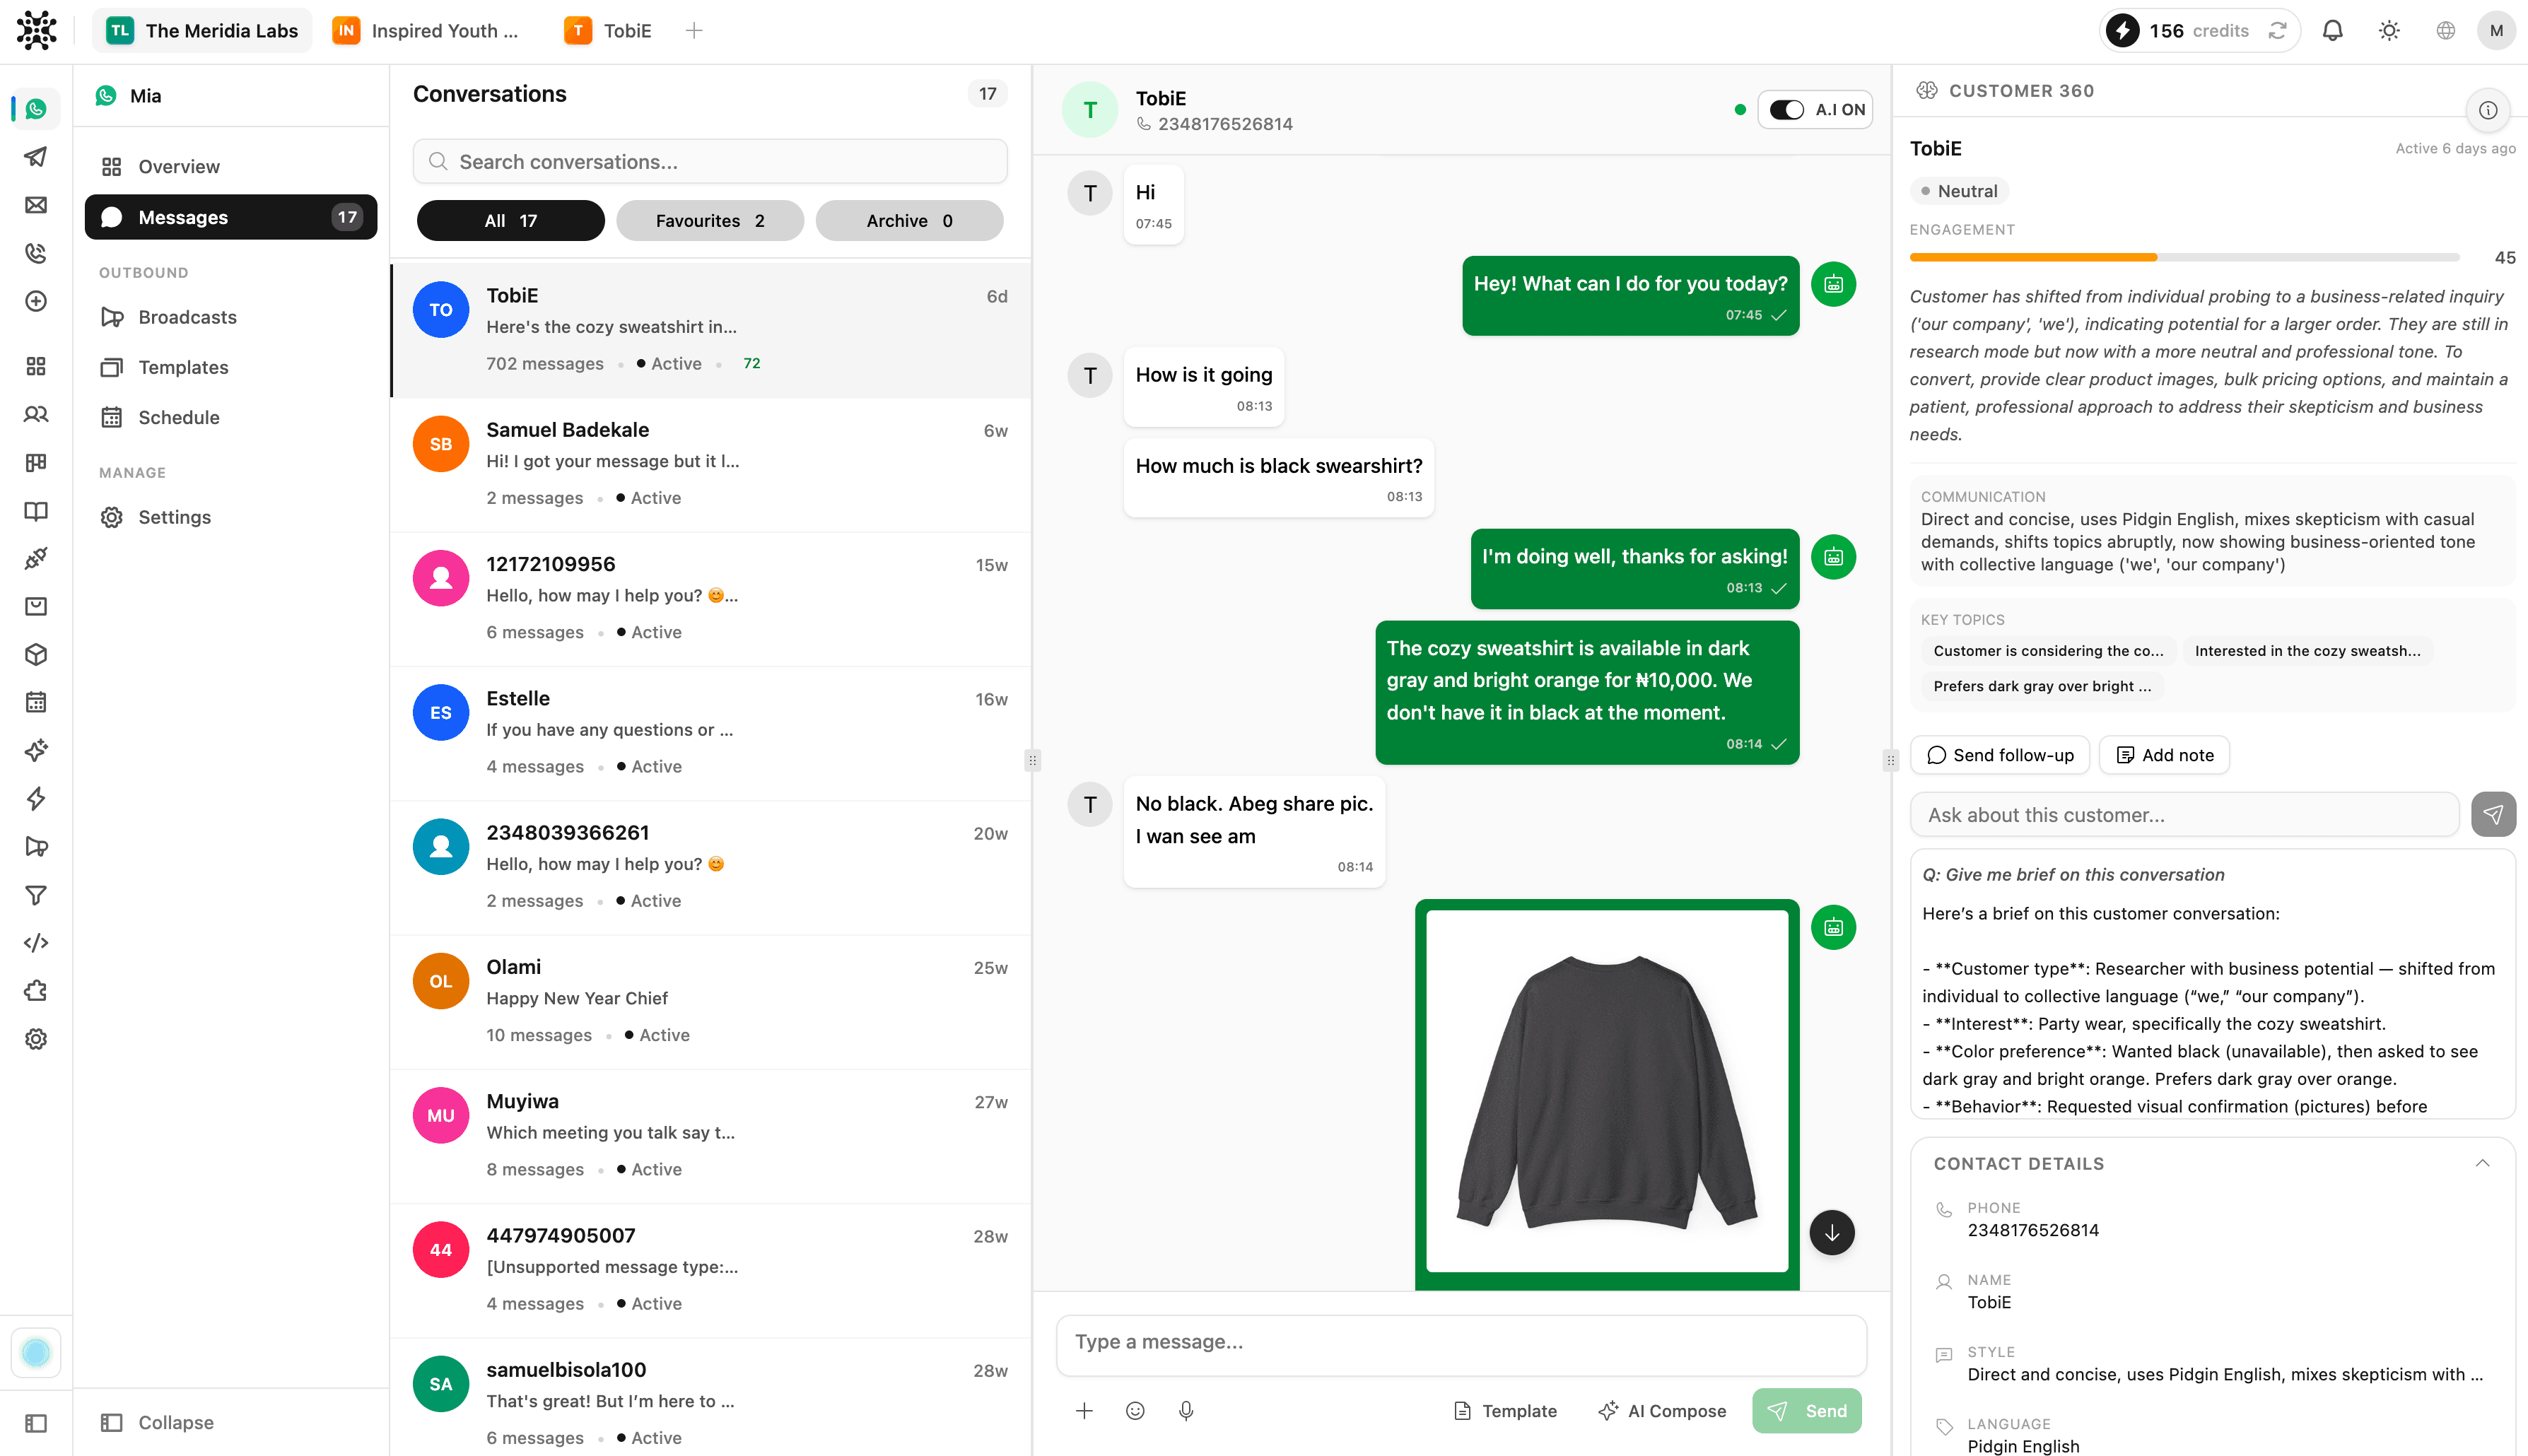Switch to the Inspired Youth workspace tab

[427, 31]
